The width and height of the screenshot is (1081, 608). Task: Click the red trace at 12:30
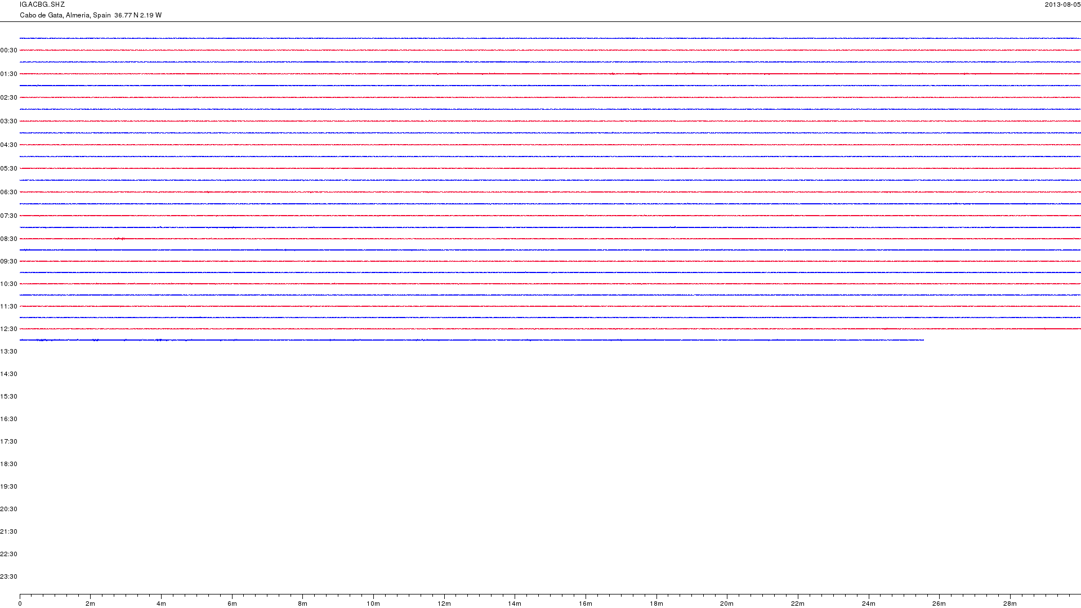coord(550,329)
